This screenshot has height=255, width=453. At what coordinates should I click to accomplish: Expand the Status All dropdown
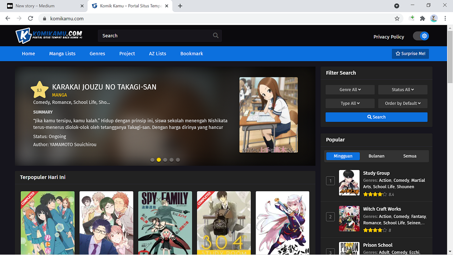click(x=403, y=90)
